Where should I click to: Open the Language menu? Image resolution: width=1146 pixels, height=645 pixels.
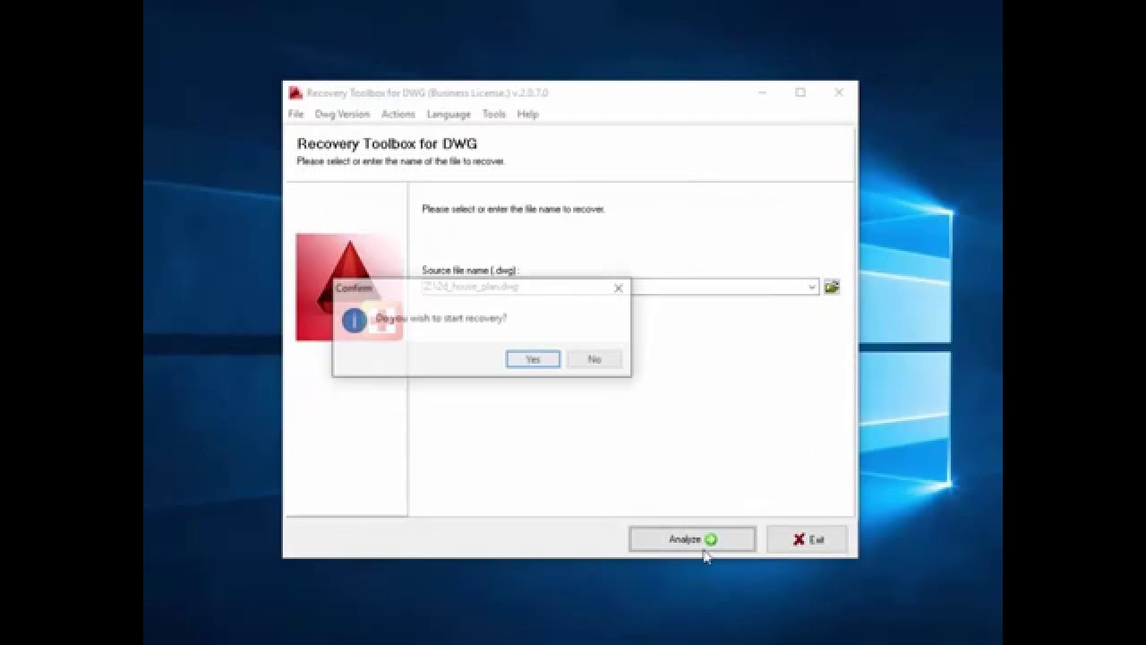tap(449, 115)
